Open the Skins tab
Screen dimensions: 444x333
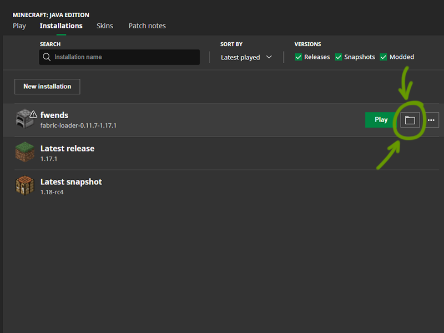tap(104, 26)
